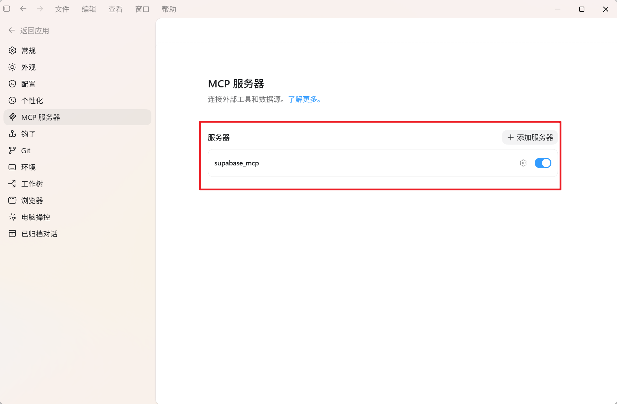Click the plus icon in 添加服务器
The height and width of the screenshot is (404, 617).
(511, 137)
